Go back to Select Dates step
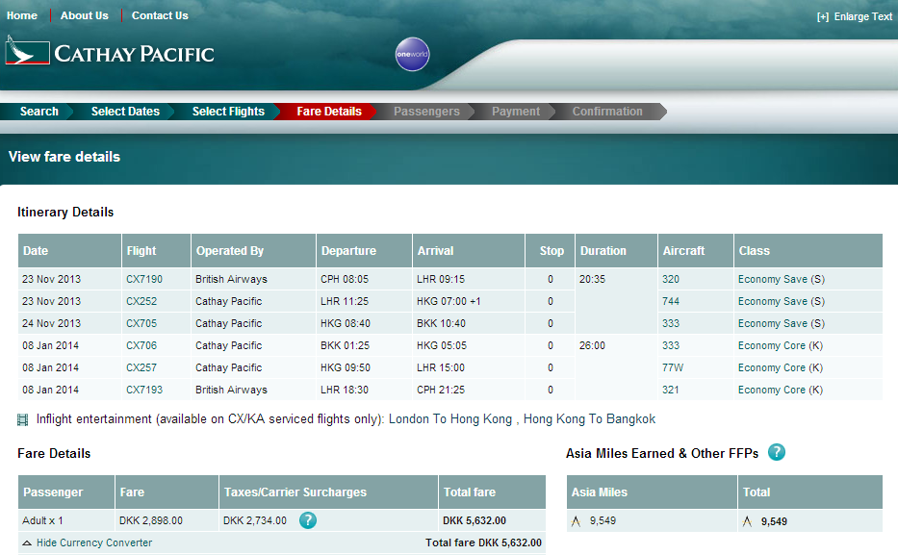This screenshot has height=555, width=898. [125, 112]
